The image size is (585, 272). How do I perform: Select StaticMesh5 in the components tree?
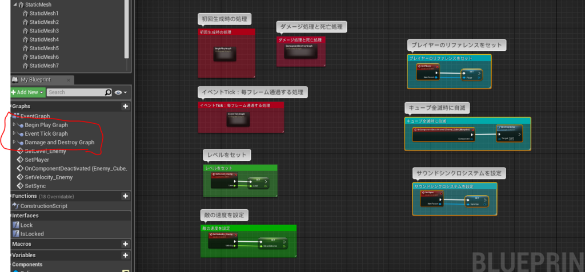(44, 48)
